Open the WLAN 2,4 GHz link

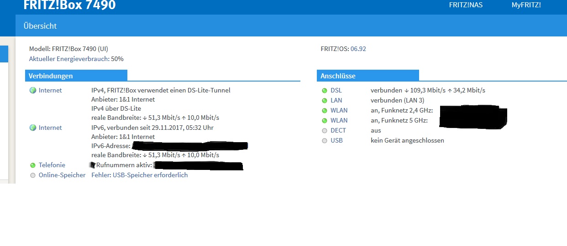tap(339, 111)
